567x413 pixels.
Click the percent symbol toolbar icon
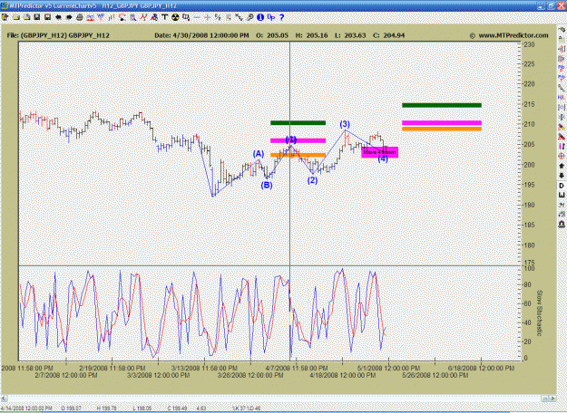click(x=218, y=17)
